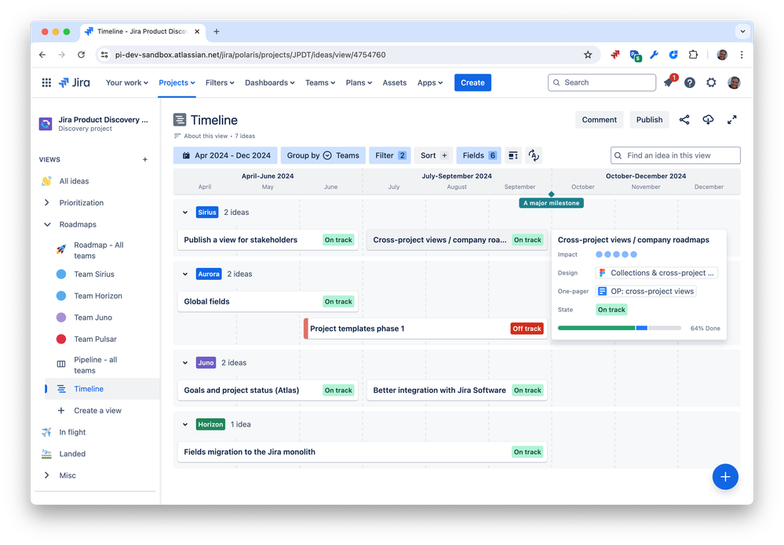784x545 pixels.
Task: Collapse the Sirius group
Action: (x=185, y=213)
